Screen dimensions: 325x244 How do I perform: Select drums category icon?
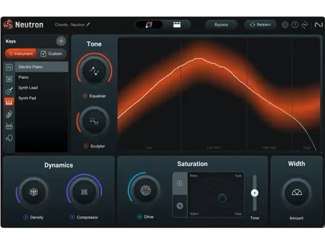[x=9, y=126]
